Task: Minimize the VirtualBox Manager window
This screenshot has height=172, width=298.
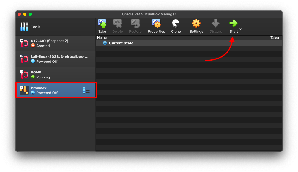Action: coord(25,14)
